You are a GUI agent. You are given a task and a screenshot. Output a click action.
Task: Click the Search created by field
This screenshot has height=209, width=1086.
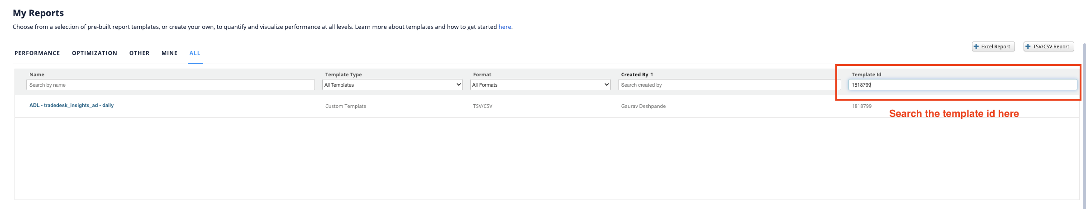click(x=729, y=85)
